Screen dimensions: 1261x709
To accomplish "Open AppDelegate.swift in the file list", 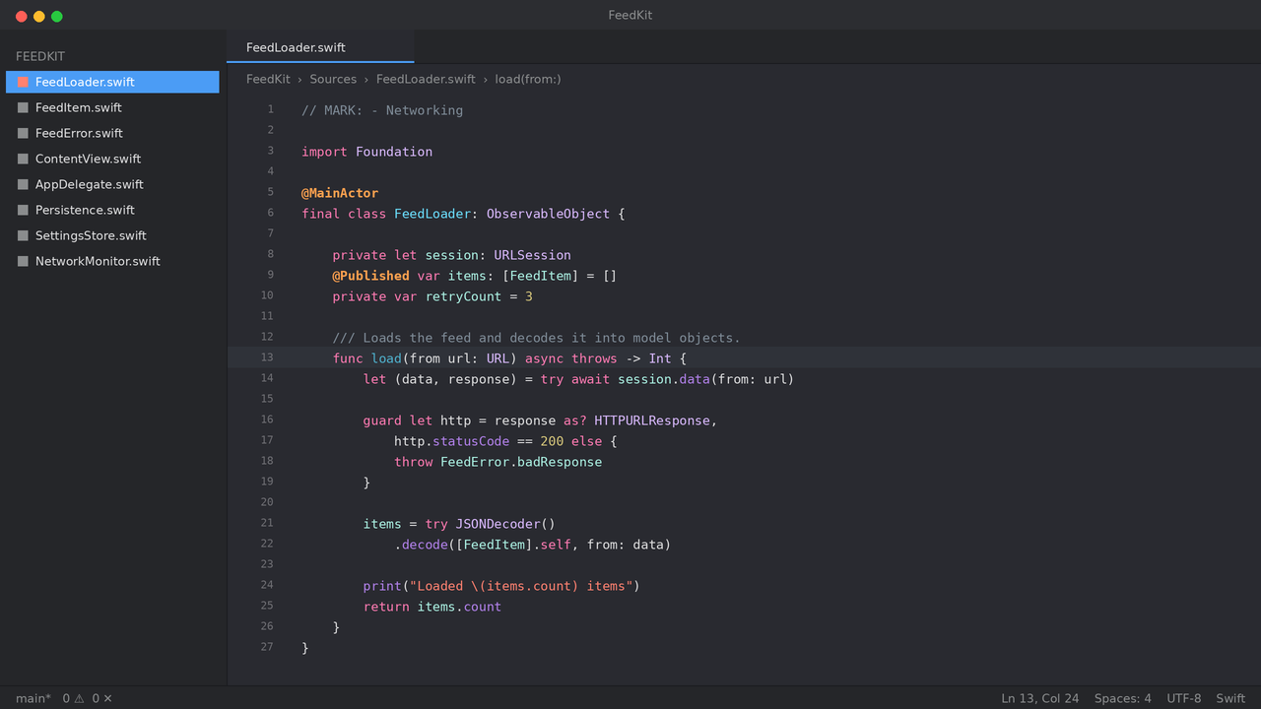I will (x=112, y=184).
